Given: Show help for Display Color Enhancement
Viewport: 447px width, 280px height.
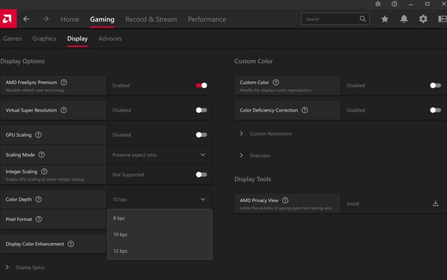Looking at the screenshot, I should [70, 244].
